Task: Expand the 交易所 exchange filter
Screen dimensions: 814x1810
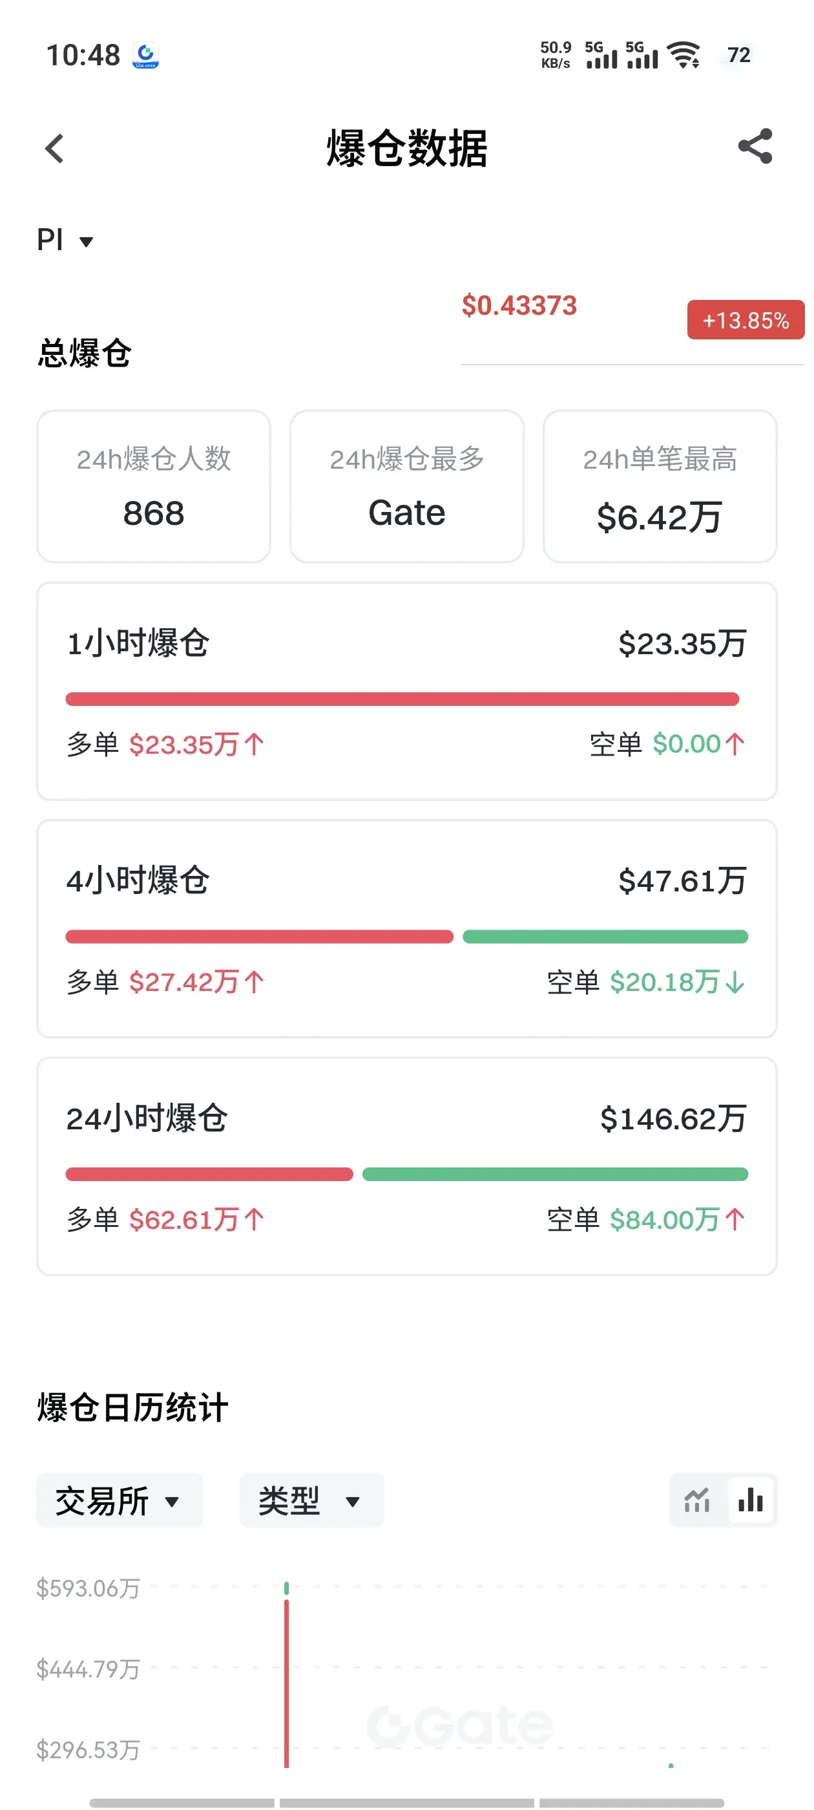Action: click(120, 1501)
